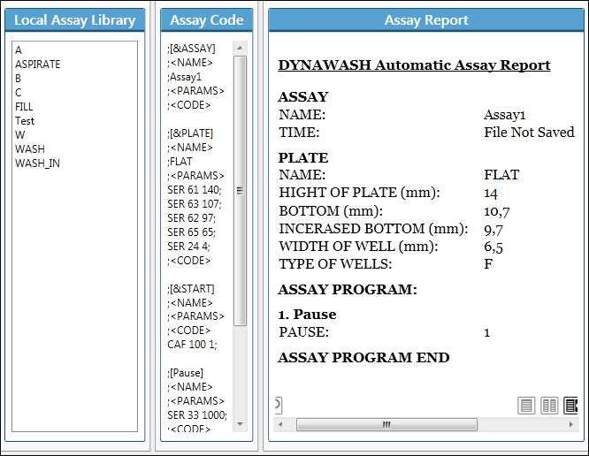Click the ;[Pause] code line
The image size is (589, 456).
pyautogui.click(x=185, y=373)
